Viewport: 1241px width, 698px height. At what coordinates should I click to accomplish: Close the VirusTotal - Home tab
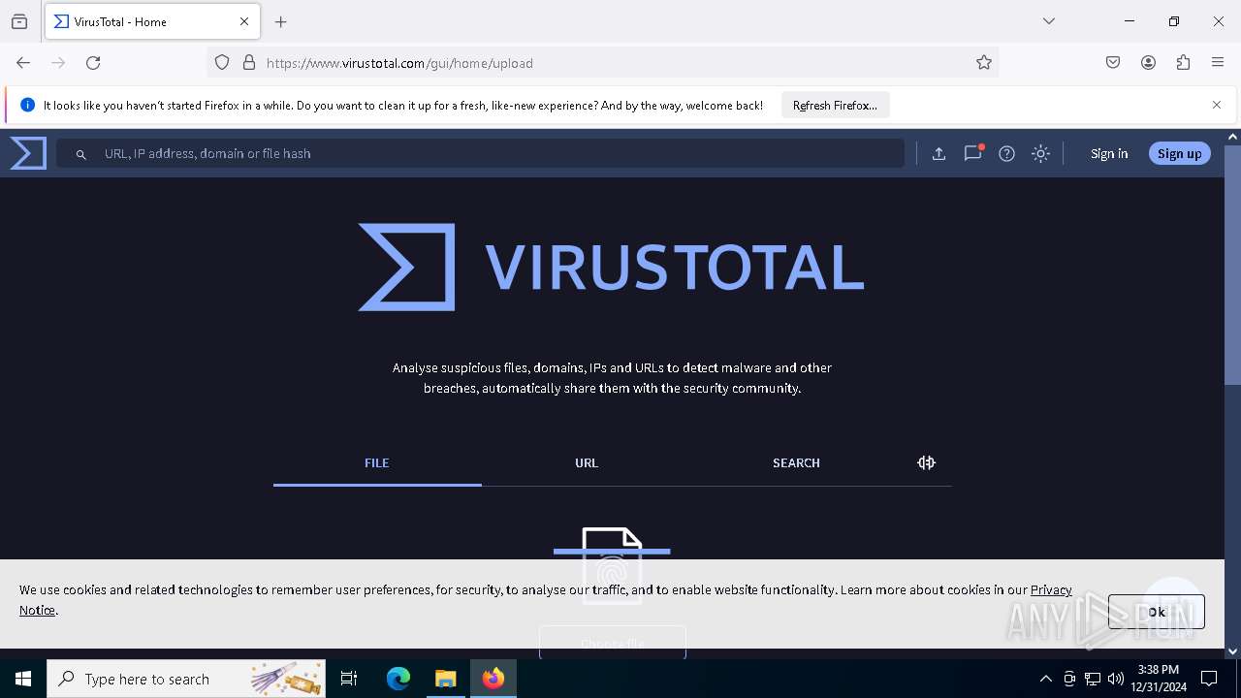(244, 21)
